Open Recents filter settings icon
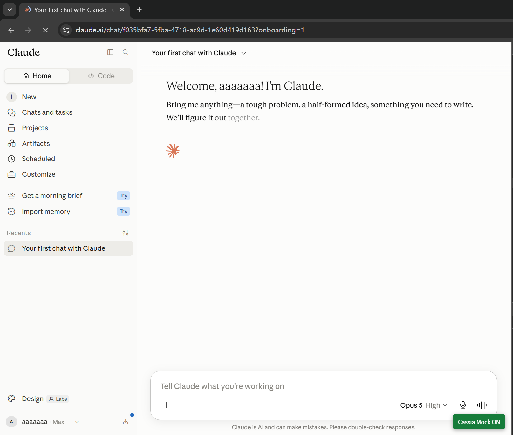The image size is (513, 435). coord(126,233)
